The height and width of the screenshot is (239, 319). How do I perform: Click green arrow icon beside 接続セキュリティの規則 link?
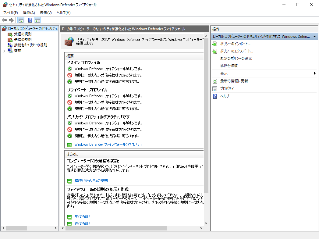click(x=69, y=181)
